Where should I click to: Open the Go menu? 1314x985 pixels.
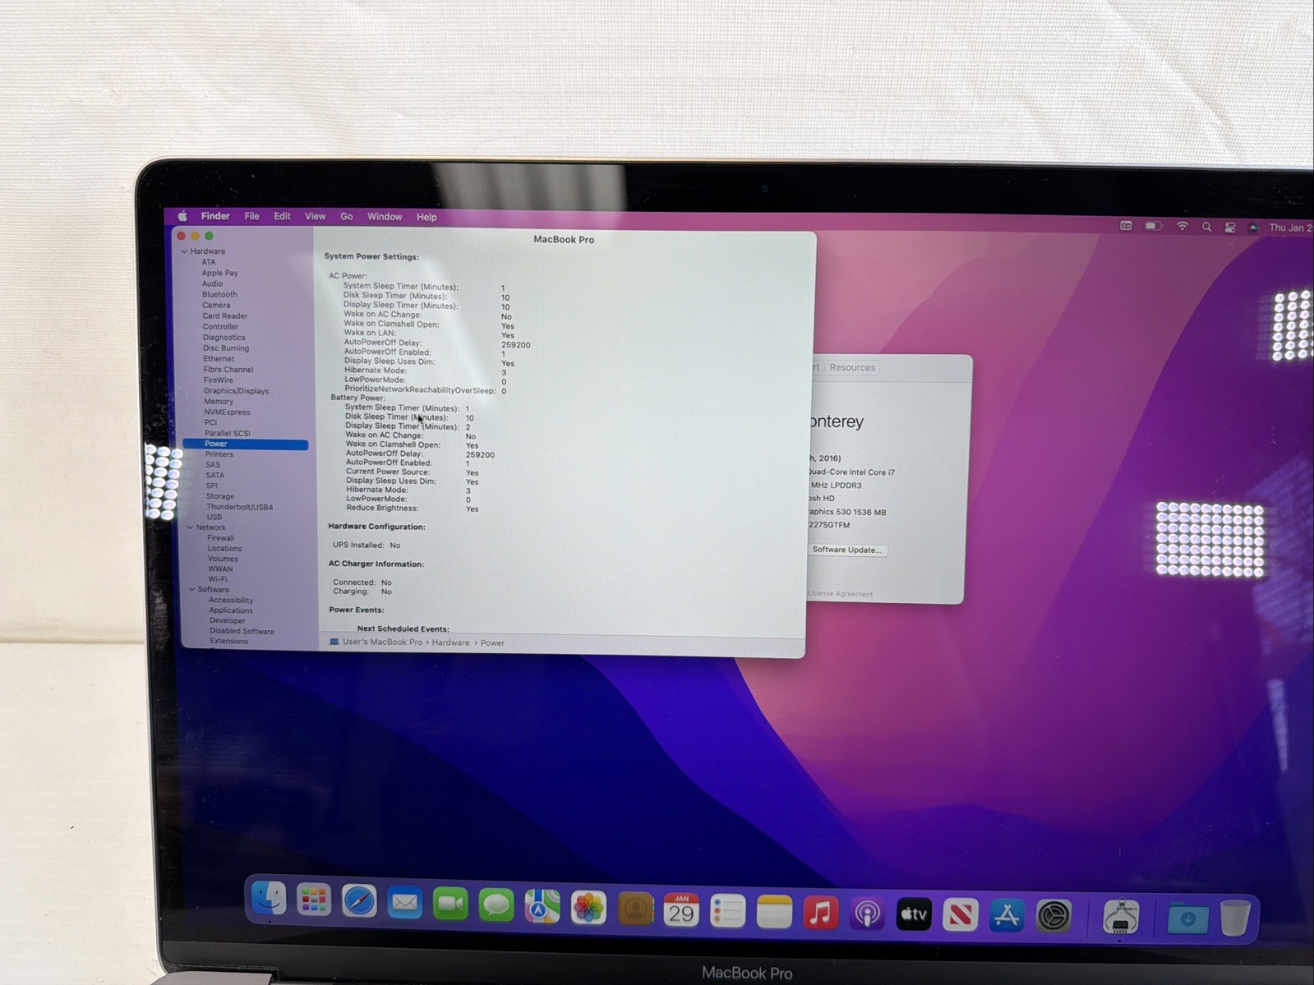pyautogui.click(x=347, y=217)
